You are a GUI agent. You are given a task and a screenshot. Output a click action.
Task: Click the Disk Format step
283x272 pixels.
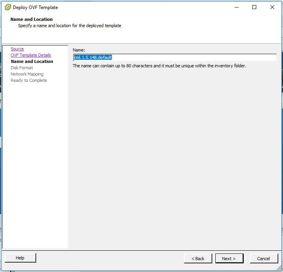[22, 68]
